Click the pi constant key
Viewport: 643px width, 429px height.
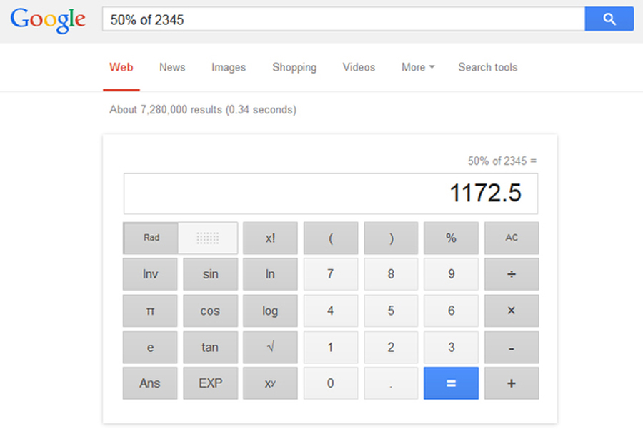coord(150,311)
